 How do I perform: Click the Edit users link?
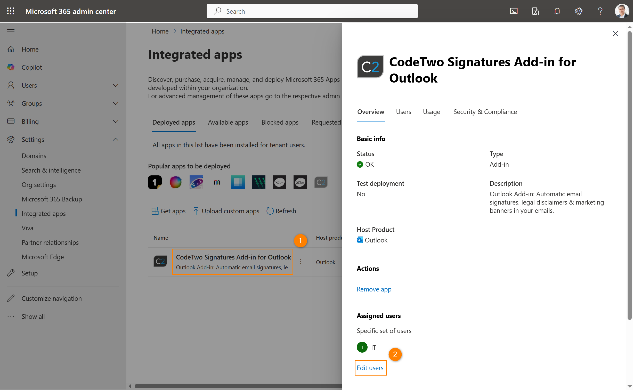click(x=370, y=368)
